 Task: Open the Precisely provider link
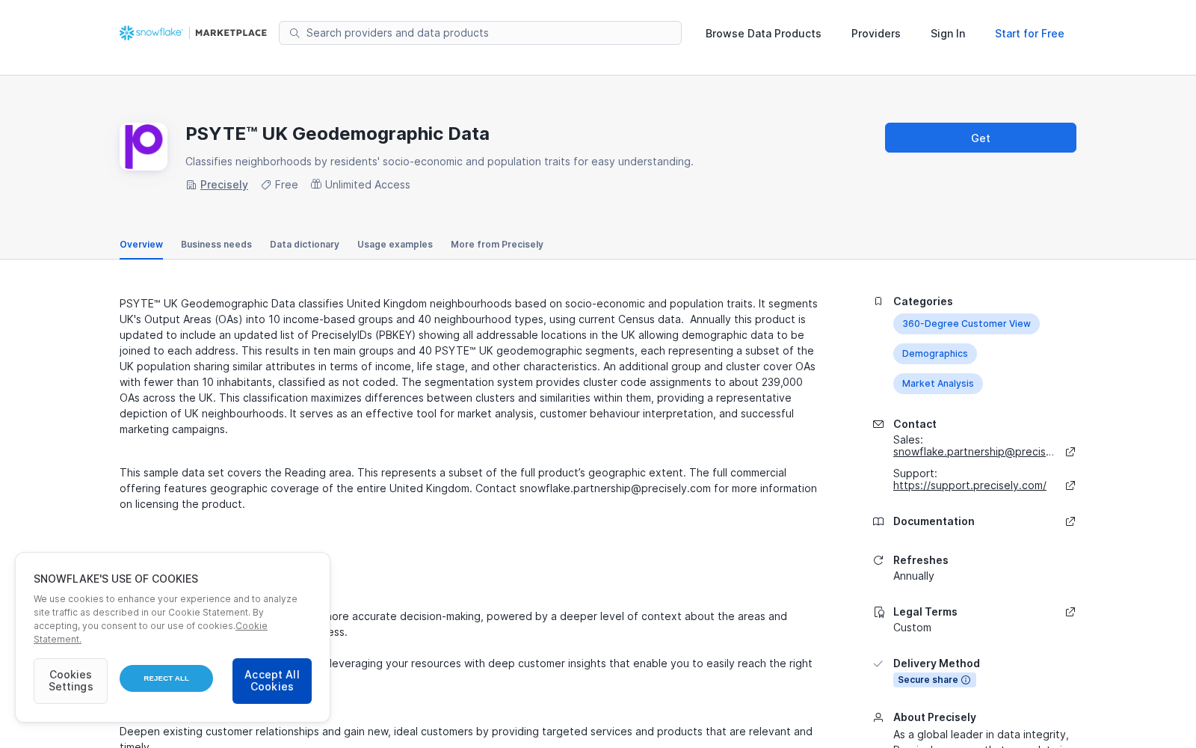coord(224,185)
